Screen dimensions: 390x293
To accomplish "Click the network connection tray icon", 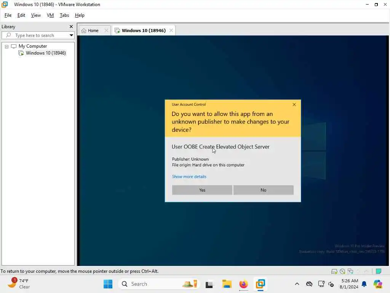I will [x=321, y=284].
